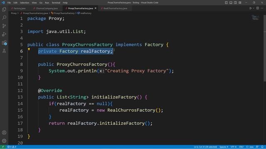Image resolution: width=266 pixels, height=149 pixels.
Task: Click the lightbulb quick-fix icon on line 6
Action: coord(29,49)
